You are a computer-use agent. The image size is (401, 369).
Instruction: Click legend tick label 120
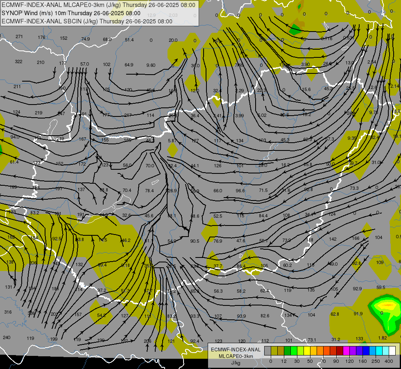pos(349,361)
